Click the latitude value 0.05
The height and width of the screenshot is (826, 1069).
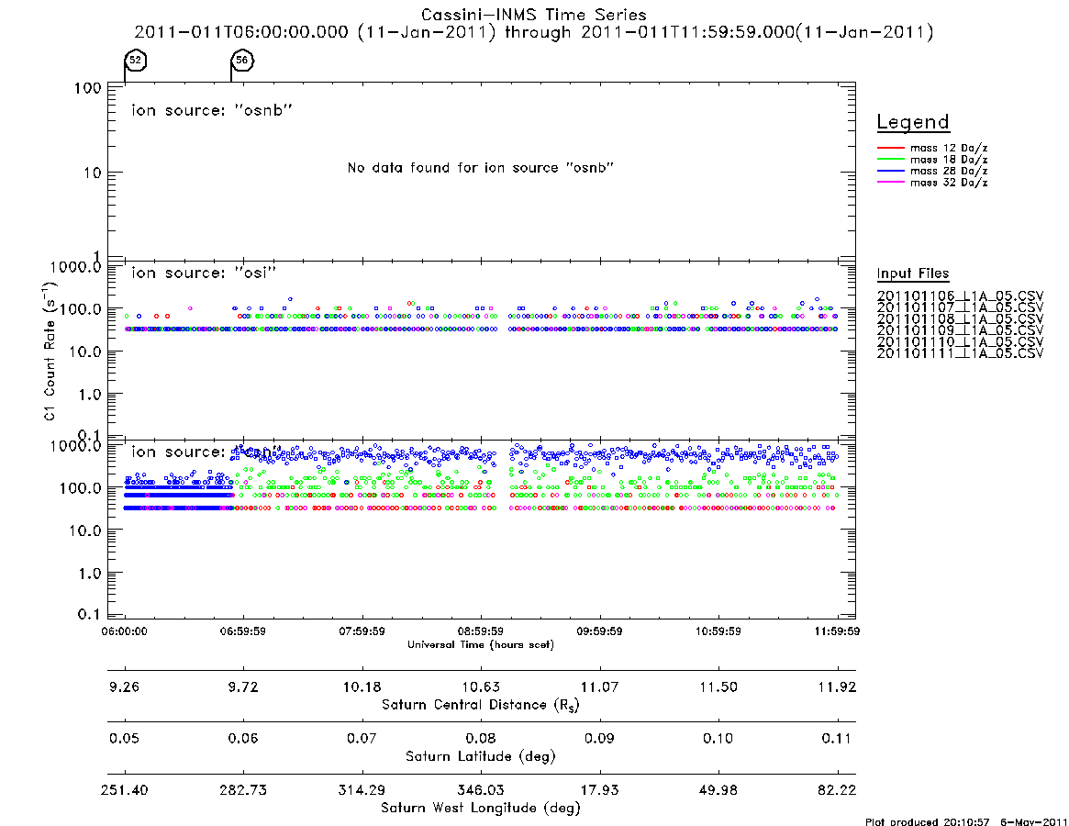coord(124,738)
